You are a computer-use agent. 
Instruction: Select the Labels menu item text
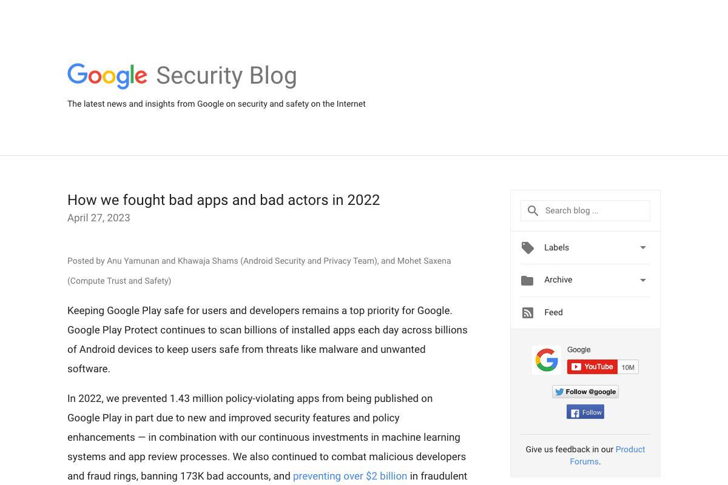[556, 247]
